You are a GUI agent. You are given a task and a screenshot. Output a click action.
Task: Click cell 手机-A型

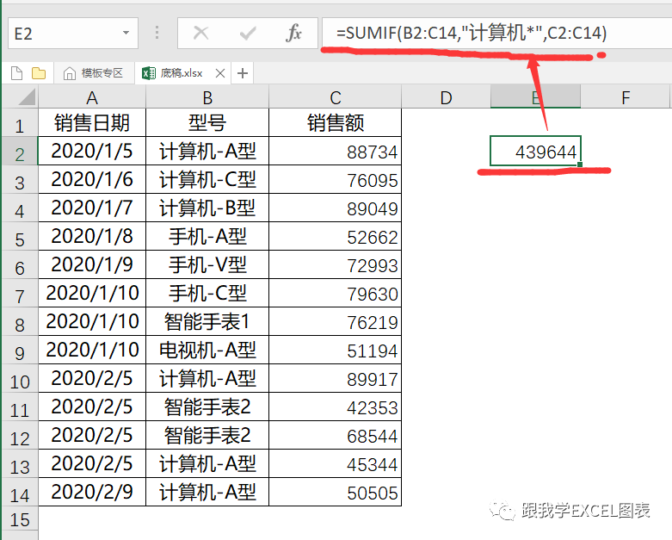tap(207, 236)
